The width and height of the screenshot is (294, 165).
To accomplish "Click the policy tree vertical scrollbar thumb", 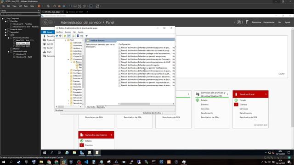I will (x=83, y=71).
